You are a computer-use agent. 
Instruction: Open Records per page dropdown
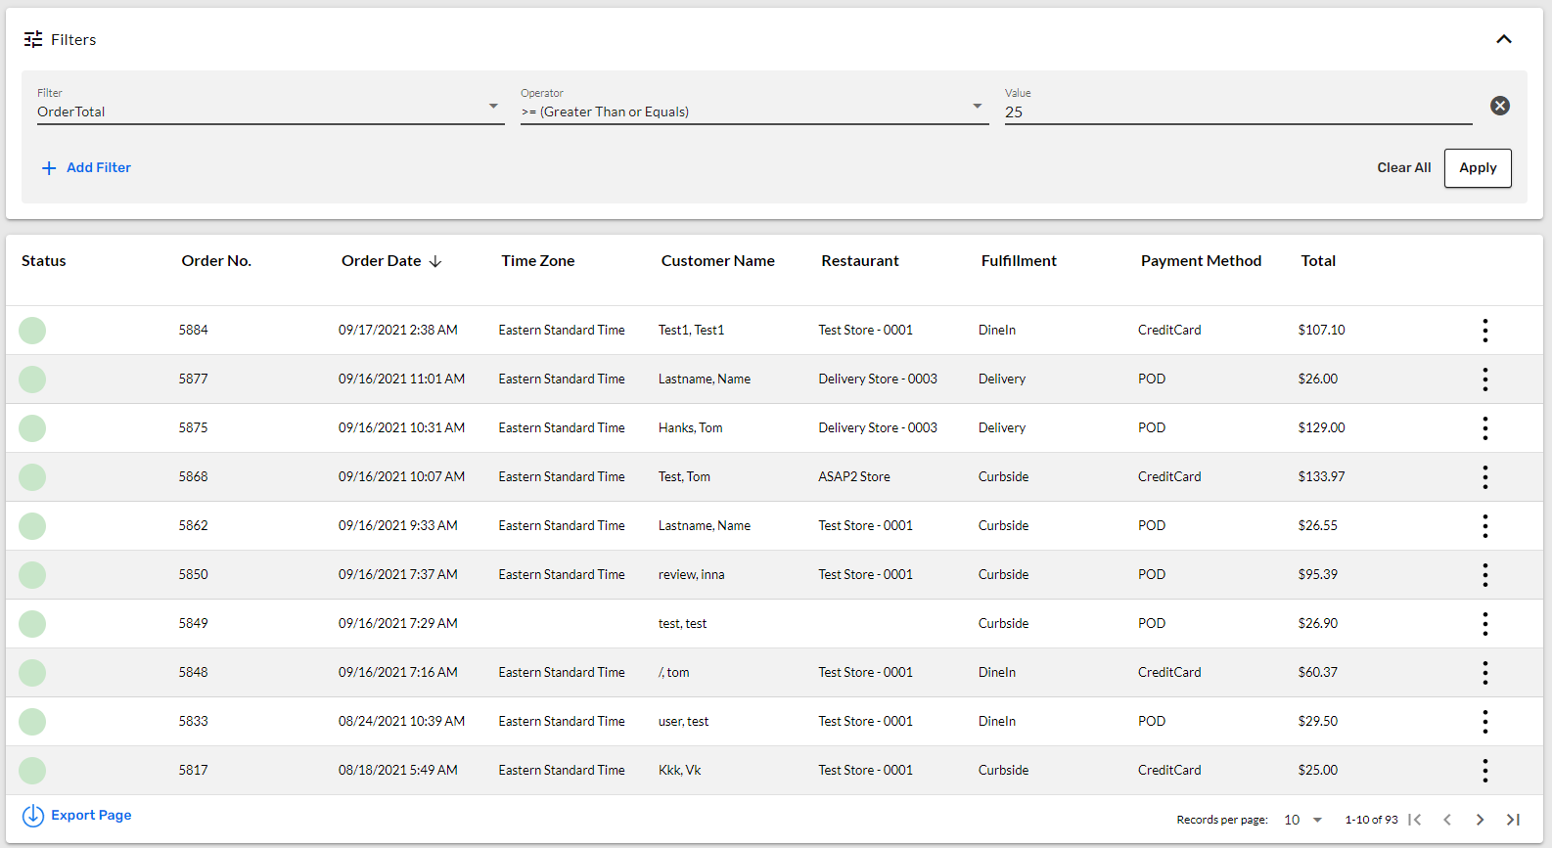(x=1303, y=820)
